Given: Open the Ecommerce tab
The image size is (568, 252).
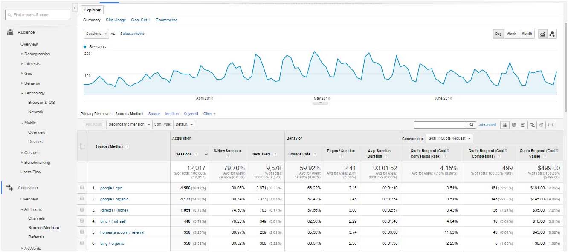Looking at the screenshot, I should tap(167, 20).
